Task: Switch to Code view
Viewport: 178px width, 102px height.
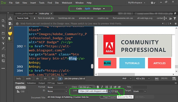Action: click(79, 9)
